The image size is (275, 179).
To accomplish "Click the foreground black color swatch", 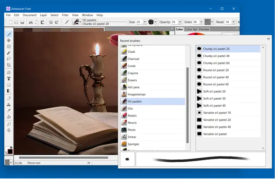I will click(x=10, y=151).
